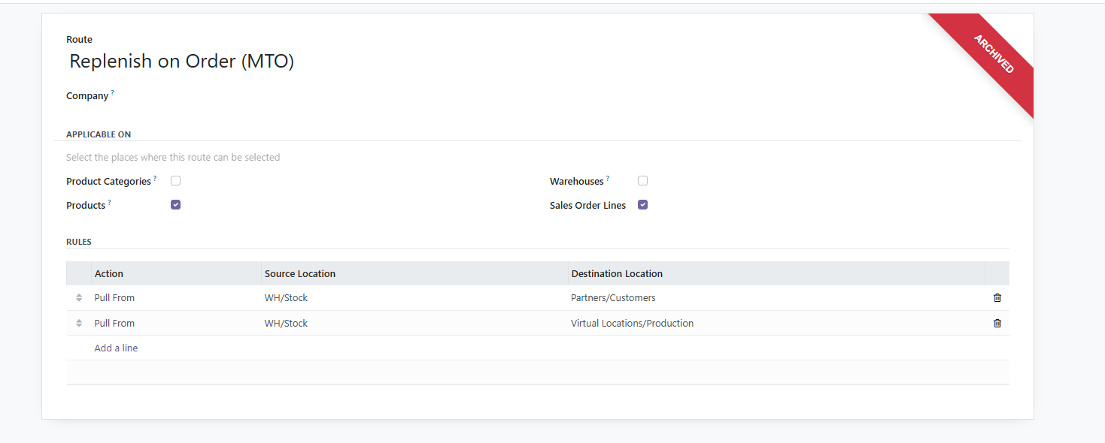Edit the route name Replenish on Order (MTO)
This screenshot has height=443, width=1105.
(x=181, y=62)
